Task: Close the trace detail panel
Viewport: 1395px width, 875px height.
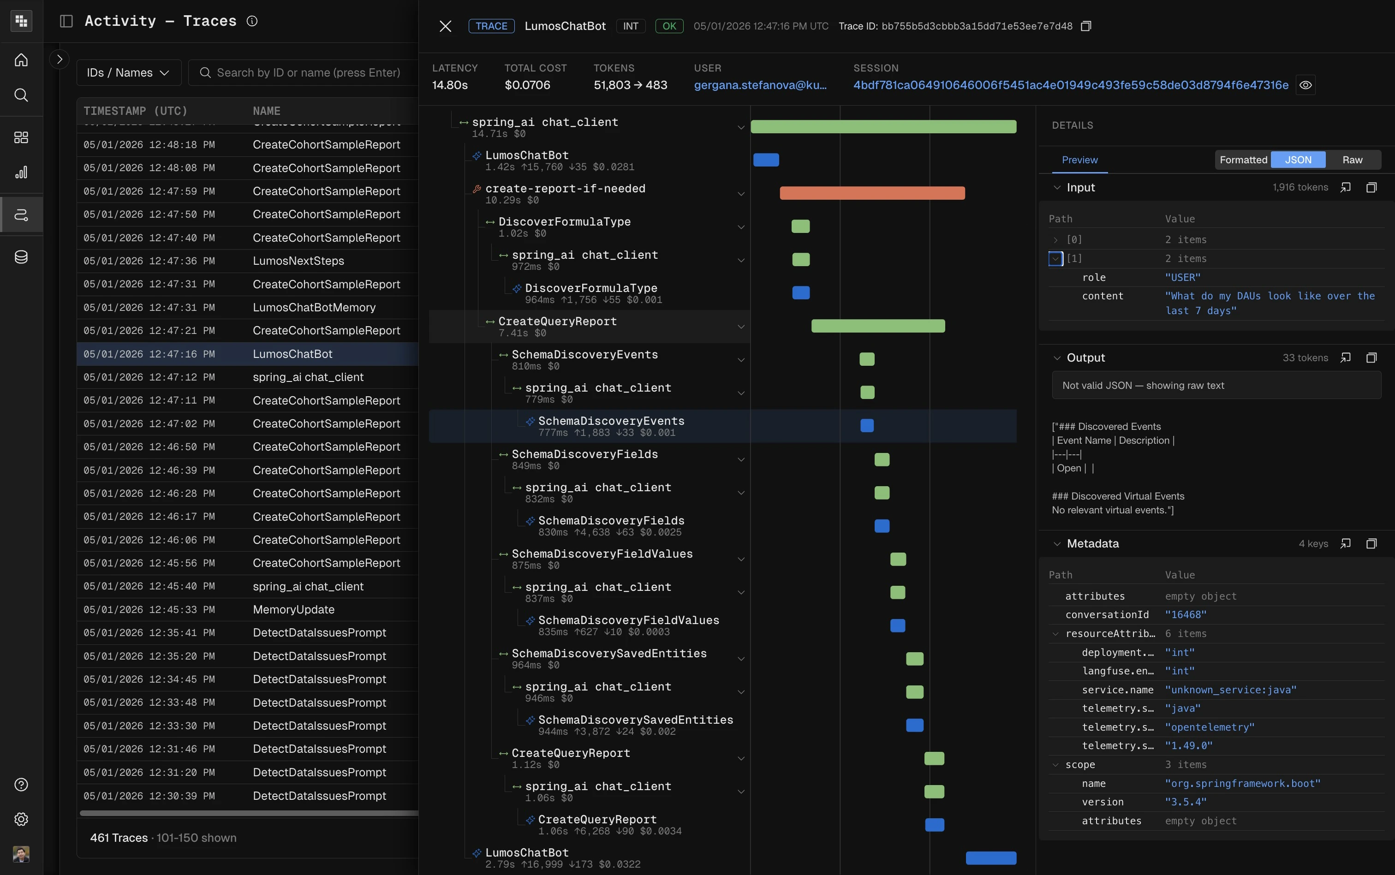Action: tap(445, 26)
